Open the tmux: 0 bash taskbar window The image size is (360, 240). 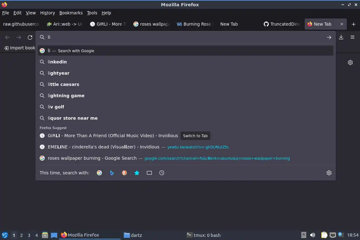[x=215, y=235]
